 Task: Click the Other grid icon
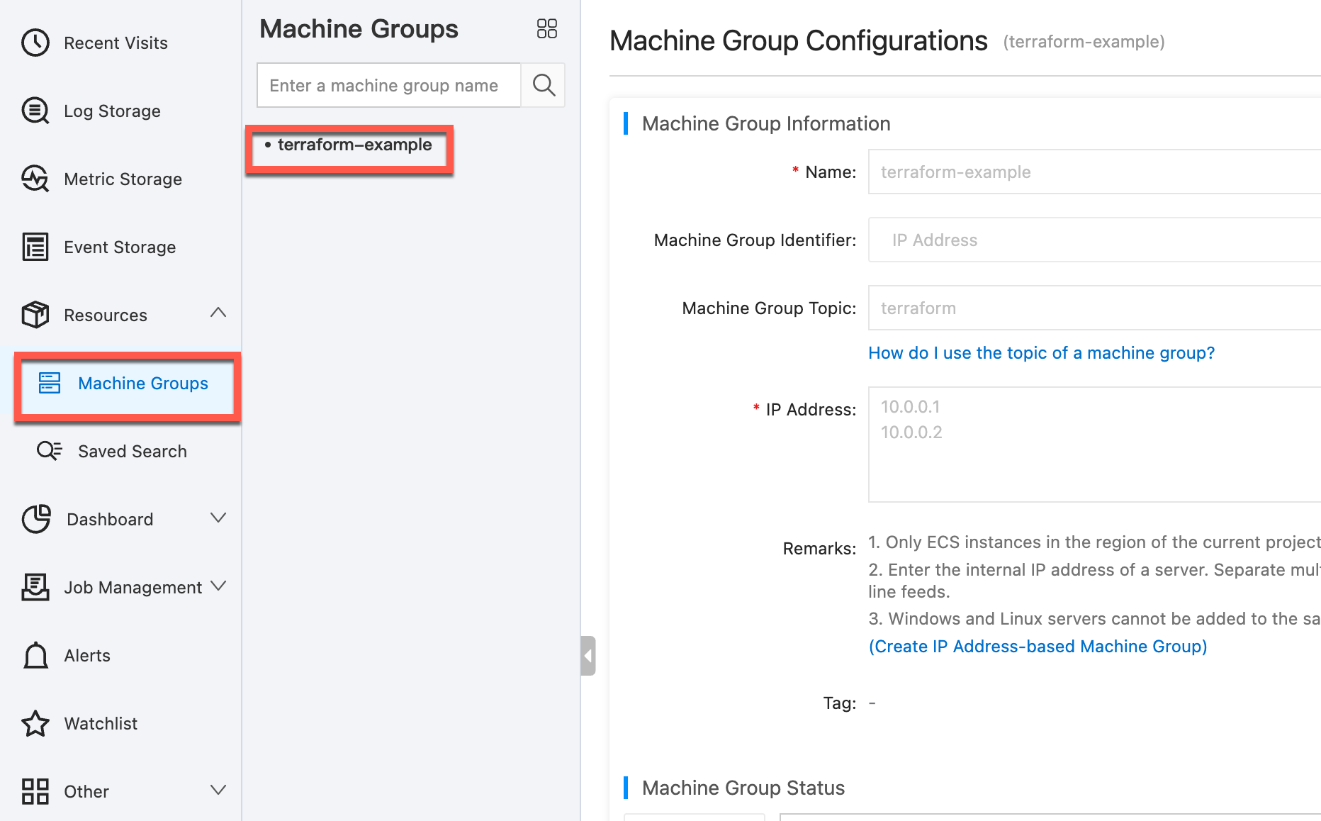[x=35, y=791]
